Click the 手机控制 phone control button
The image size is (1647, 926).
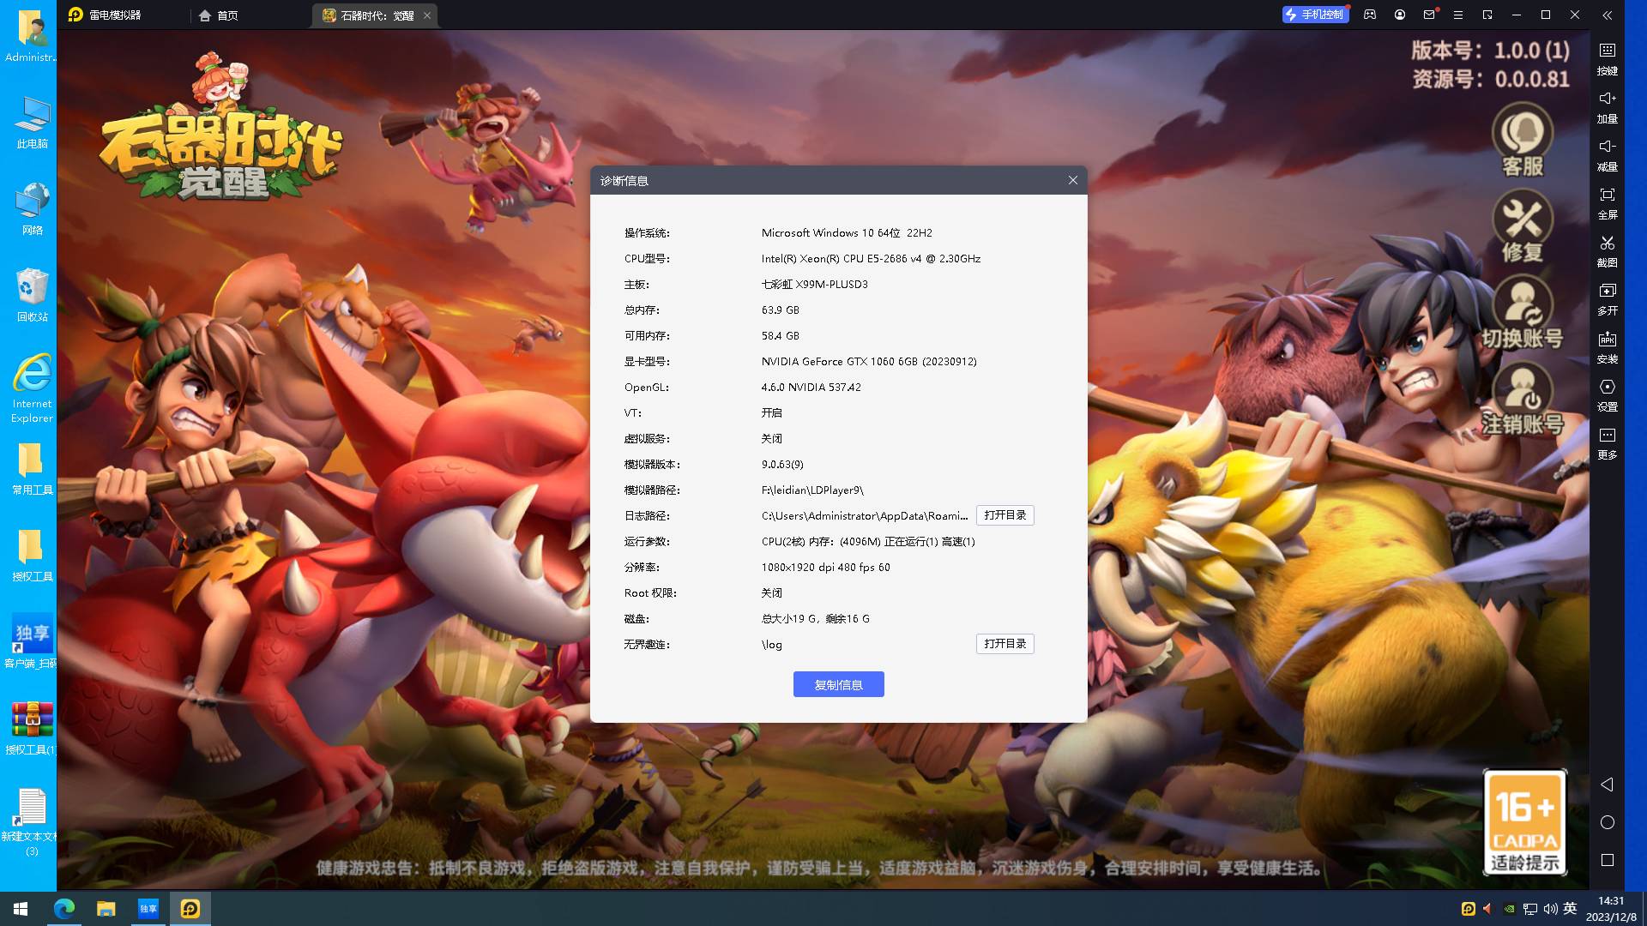(1315, 15)
